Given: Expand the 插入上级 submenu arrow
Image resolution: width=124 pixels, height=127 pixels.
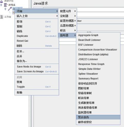Looking at the screenshot, I should (x=57, y=16).
